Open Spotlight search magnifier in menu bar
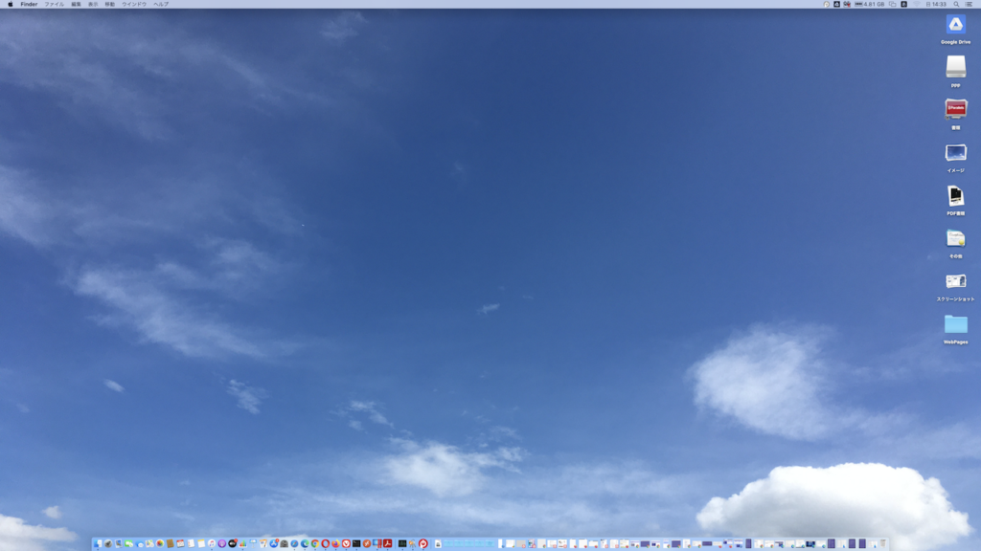 click(x=956, y=4)
